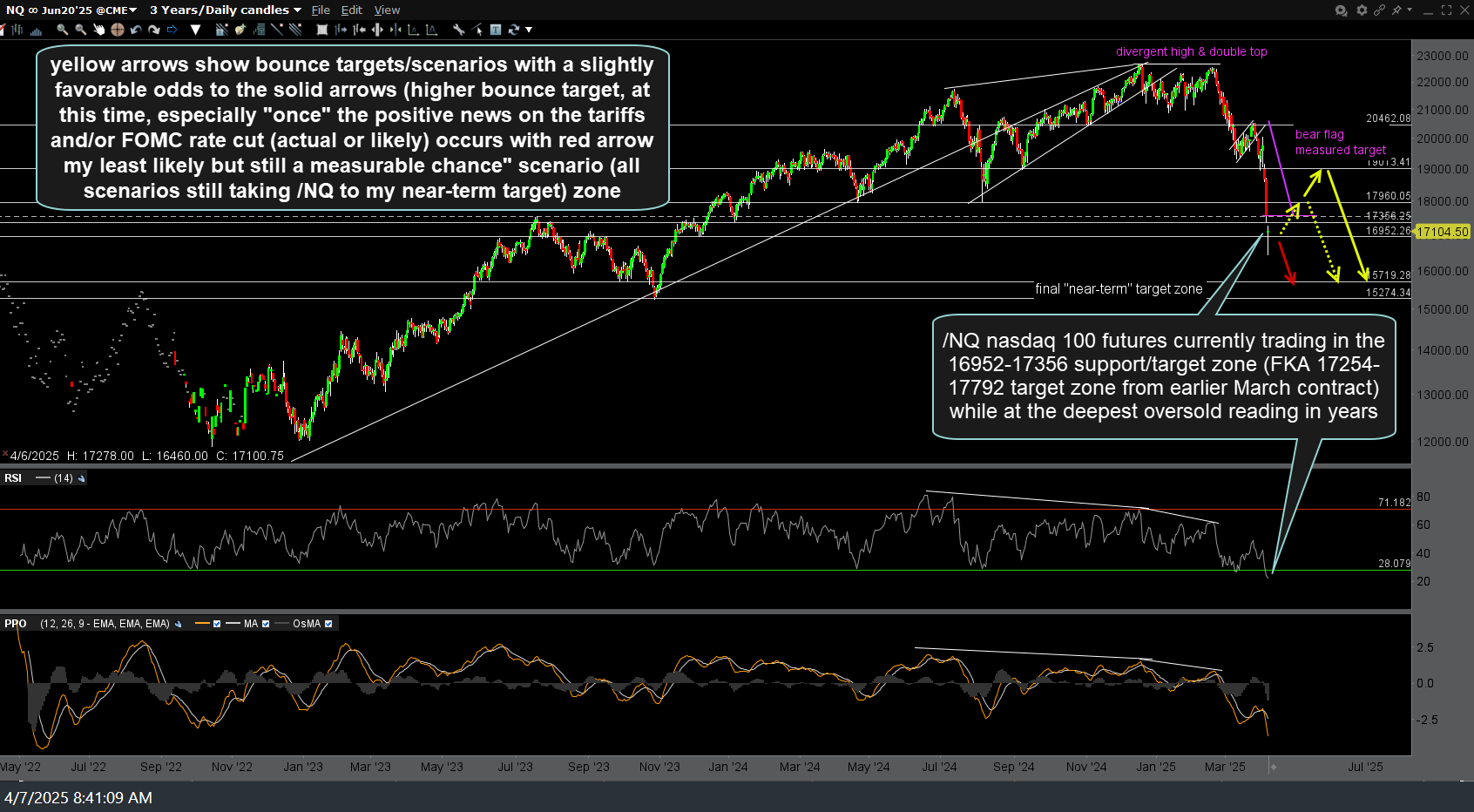Open the File menu

point(320,10)
